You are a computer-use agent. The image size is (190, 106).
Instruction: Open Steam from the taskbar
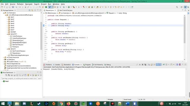point(39,103)
